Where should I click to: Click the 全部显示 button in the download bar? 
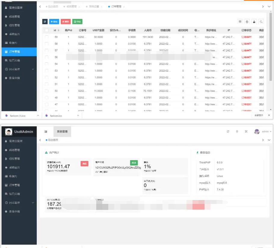(259, 115)
